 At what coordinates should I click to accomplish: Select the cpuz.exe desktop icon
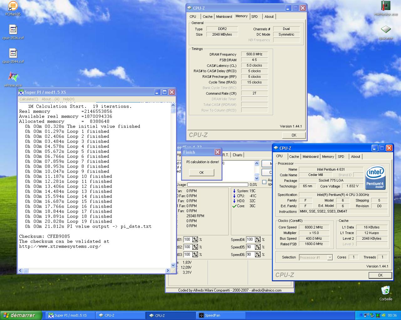tap(386, 32)
